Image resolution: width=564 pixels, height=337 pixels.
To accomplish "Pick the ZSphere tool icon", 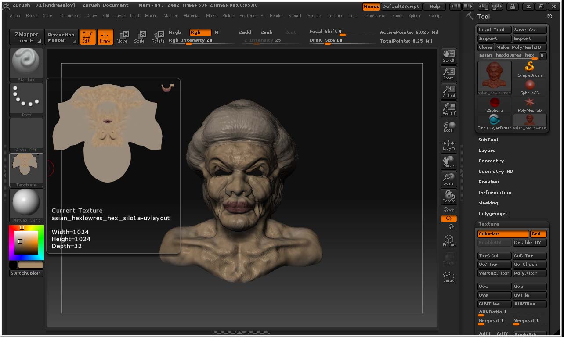I will coord(495,104).
